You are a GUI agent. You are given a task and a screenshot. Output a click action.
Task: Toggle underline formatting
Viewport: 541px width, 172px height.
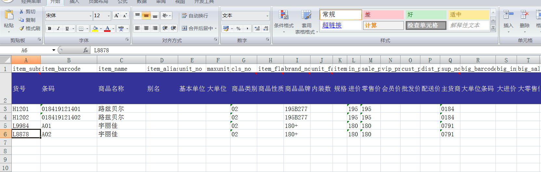coord(67,29)
